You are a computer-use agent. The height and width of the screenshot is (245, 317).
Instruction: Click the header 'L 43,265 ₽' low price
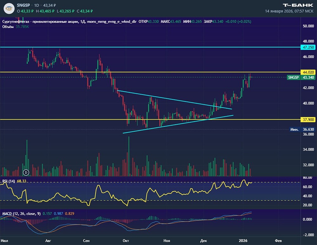pyautogui.click(x=66, y=11)
